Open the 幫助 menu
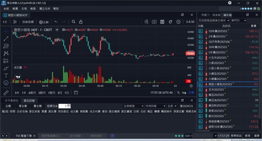 click(56, 9)
